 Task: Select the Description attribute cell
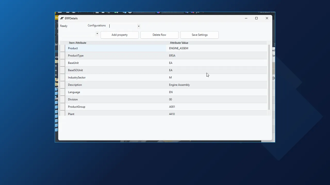click(116, 85)
